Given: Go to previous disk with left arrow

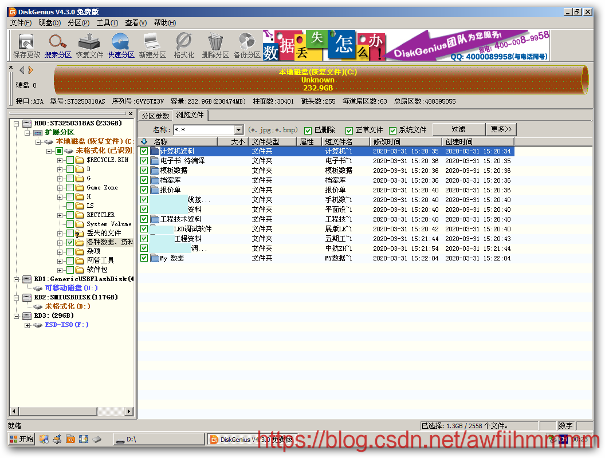Looking at the screenshot, I should 22,70.
